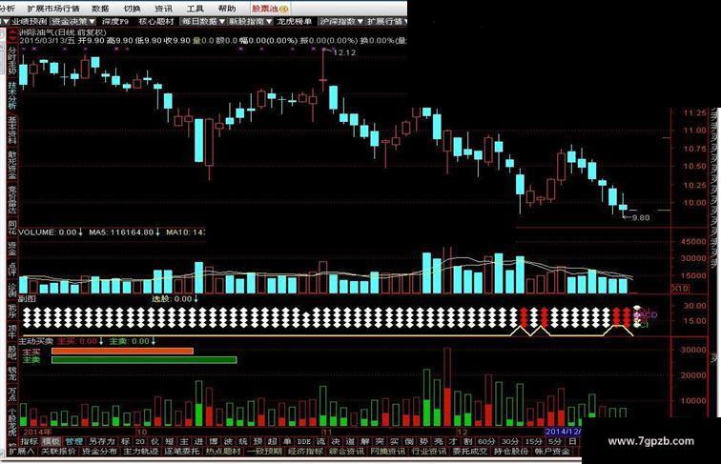This screenshot has height=464, width=721.
Task: Expand the 资金决策 dropdown
Action: pos(73,22)
